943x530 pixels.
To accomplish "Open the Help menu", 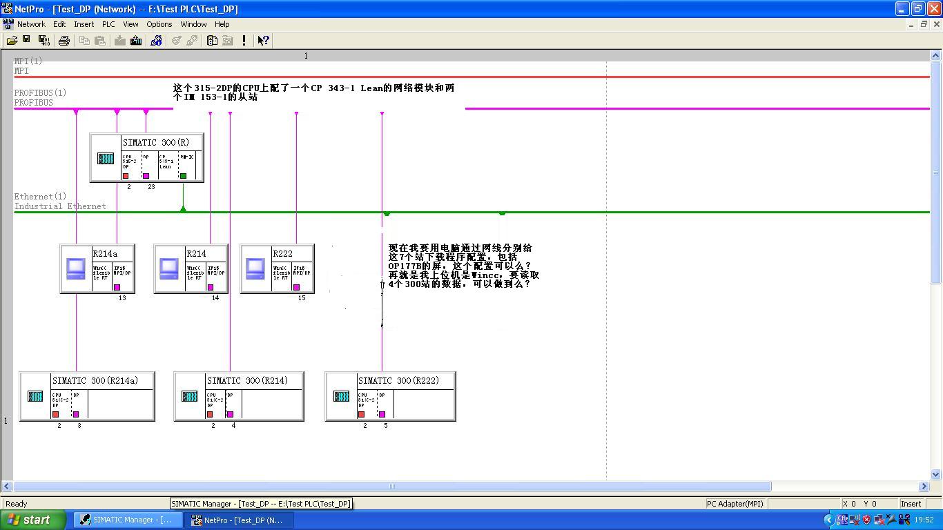I will tap(222, 24).
